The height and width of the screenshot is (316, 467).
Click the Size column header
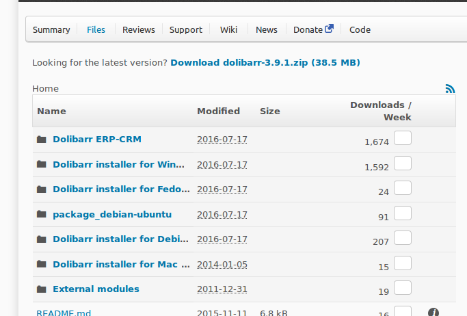(270, 111)
